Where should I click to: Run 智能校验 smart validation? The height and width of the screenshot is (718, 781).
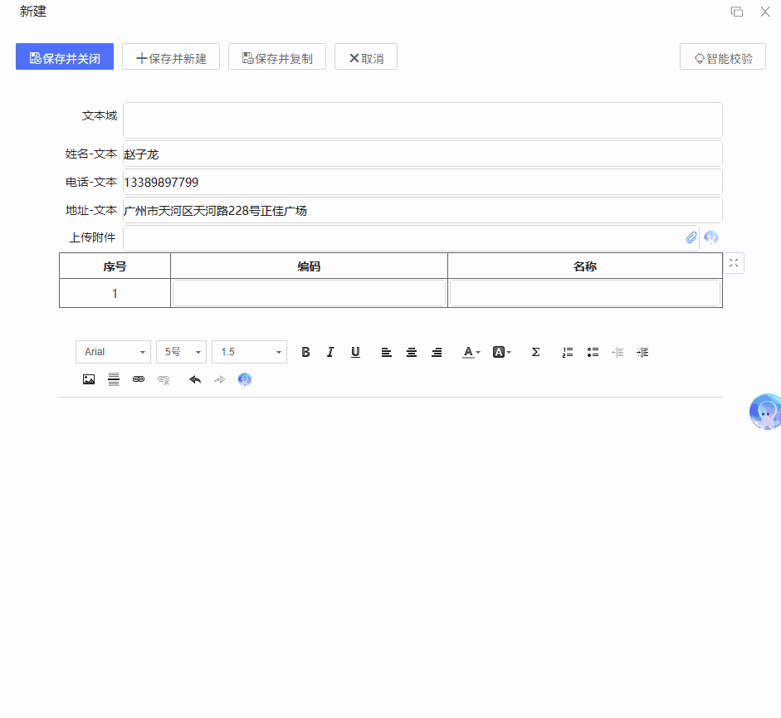tap(723, 56)
